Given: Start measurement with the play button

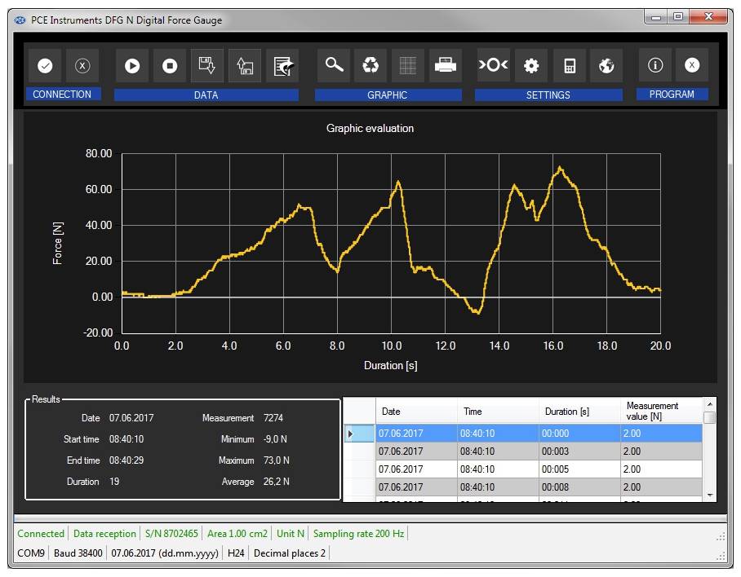Looking at the screenshot, I should (x=132, y=66).
